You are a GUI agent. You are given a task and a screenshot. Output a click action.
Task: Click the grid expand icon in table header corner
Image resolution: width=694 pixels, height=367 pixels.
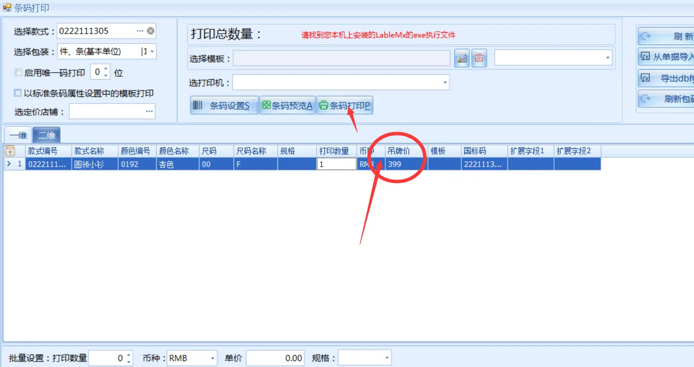[9, 151]
